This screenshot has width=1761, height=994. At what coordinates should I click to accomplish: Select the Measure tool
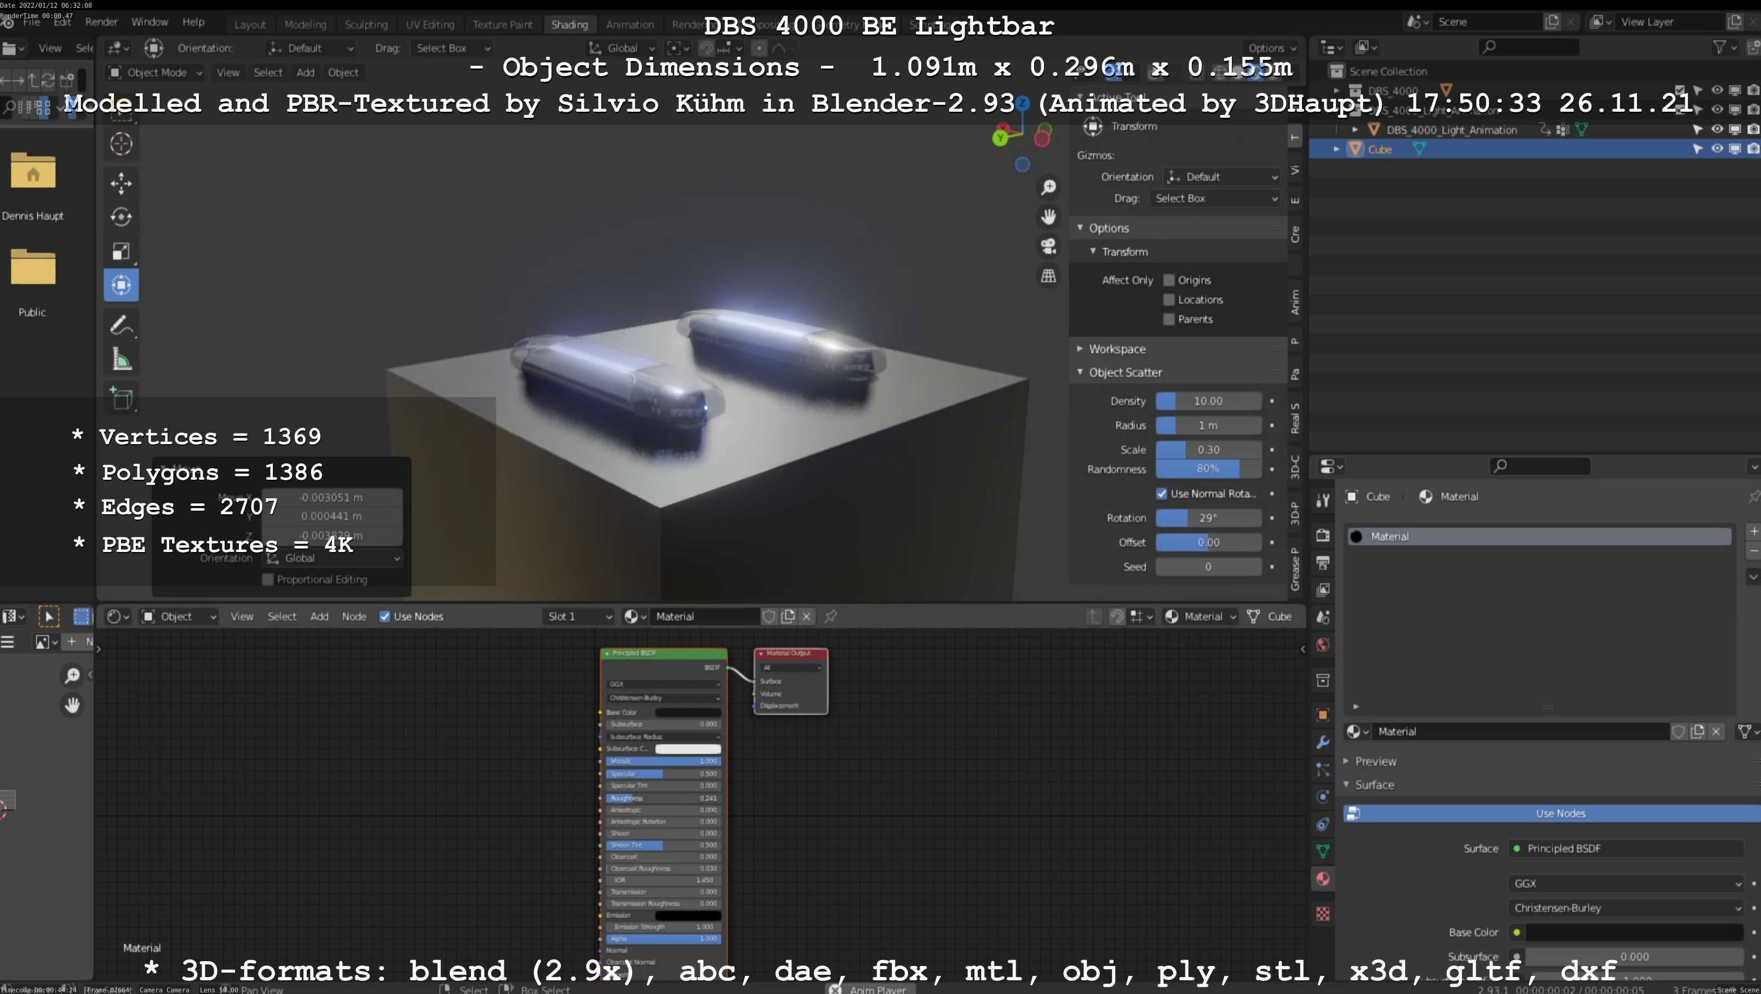[x=121, y=359]
